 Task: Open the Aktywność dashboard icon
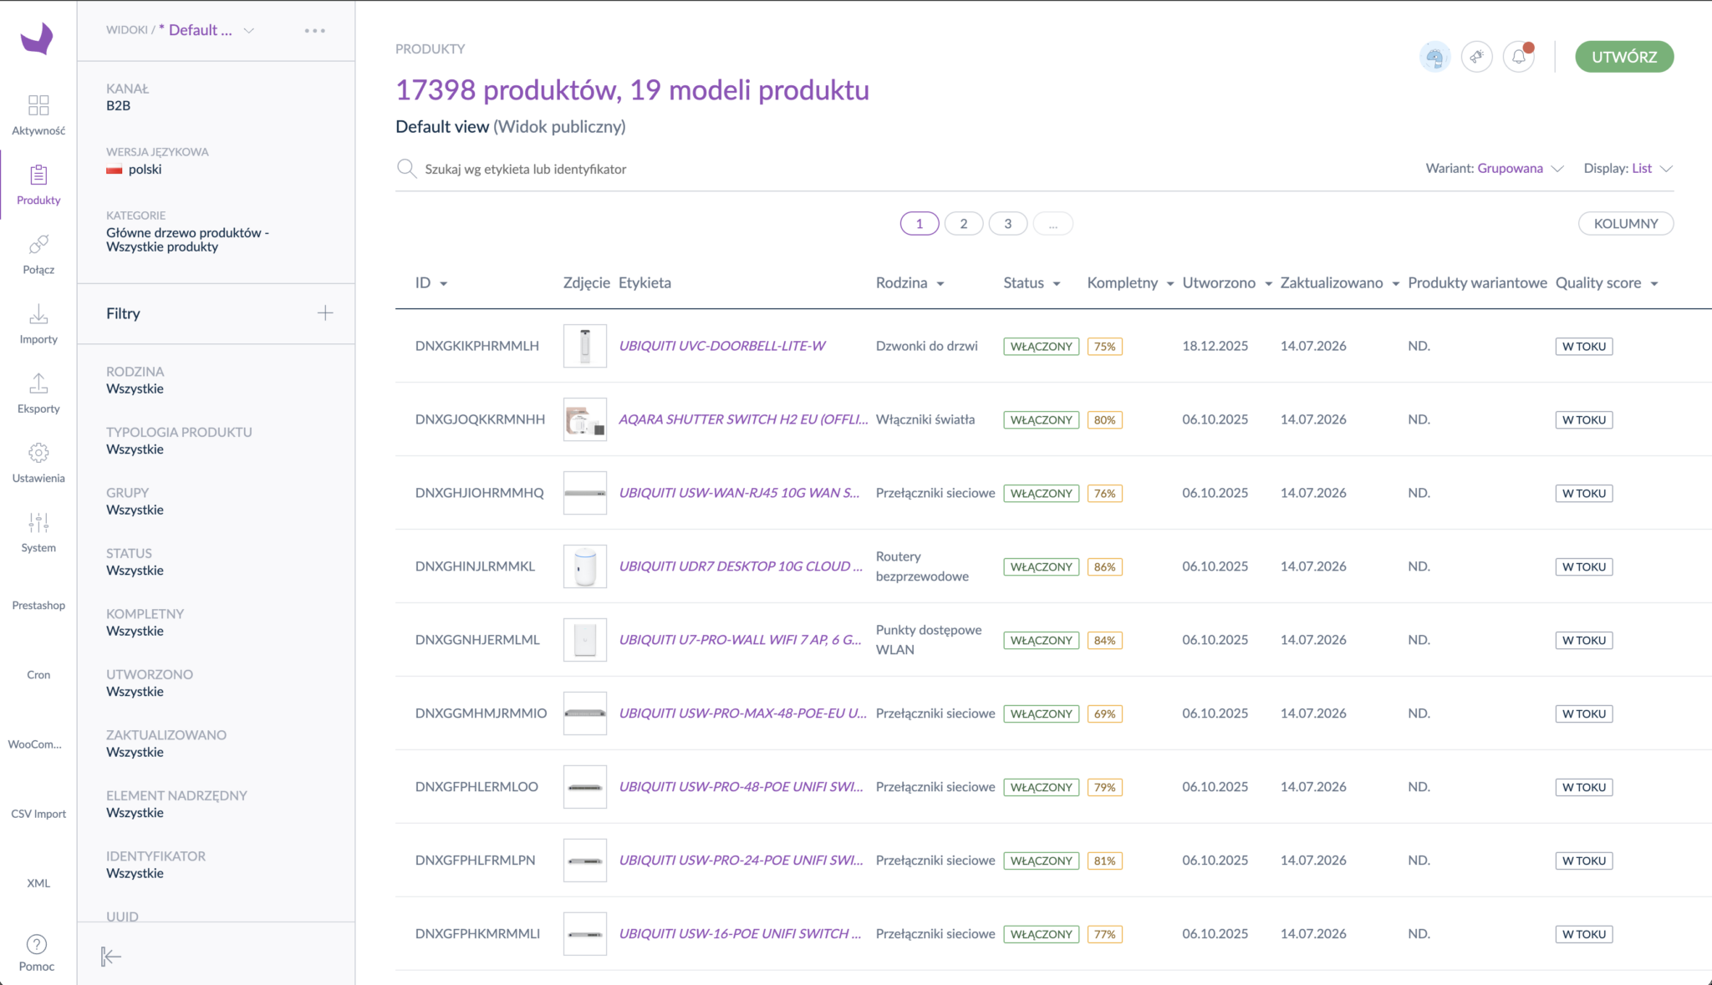38,105
